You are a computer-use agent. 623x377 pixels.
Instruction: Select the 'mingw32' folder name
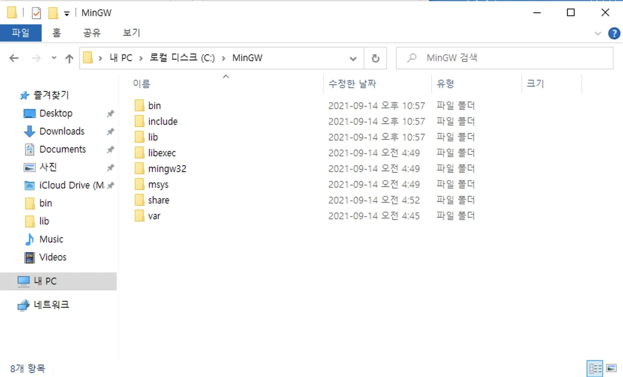[167, 169]
